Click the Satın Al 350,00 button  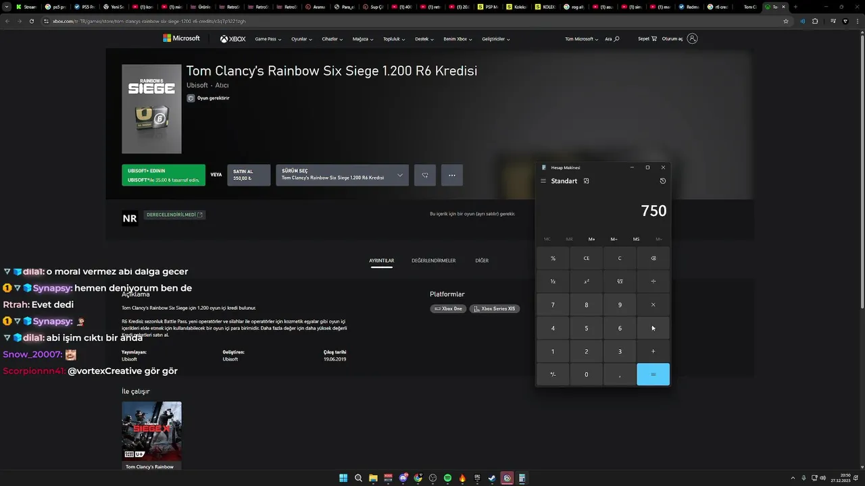pyautogui.click(x=249, y=175)
